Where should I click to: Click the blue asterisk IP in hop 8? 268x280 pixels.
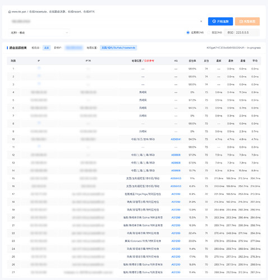pos(39,123)
